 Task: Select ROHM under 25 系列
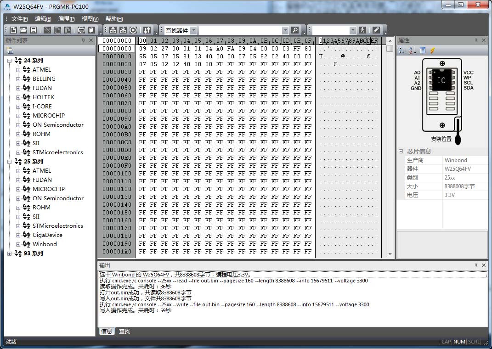41,207
